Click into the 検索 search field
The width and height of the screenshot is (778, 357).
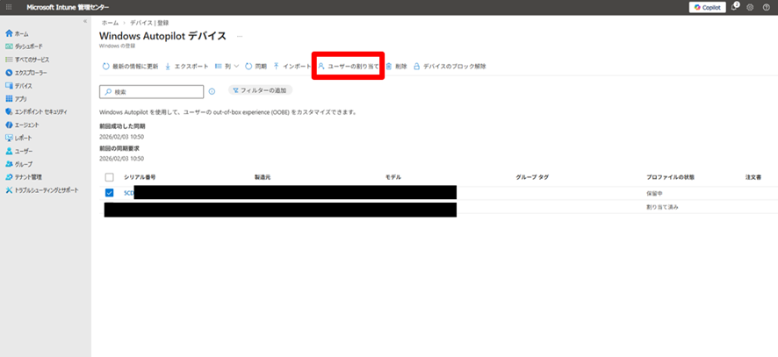click(x=155, y=91)
